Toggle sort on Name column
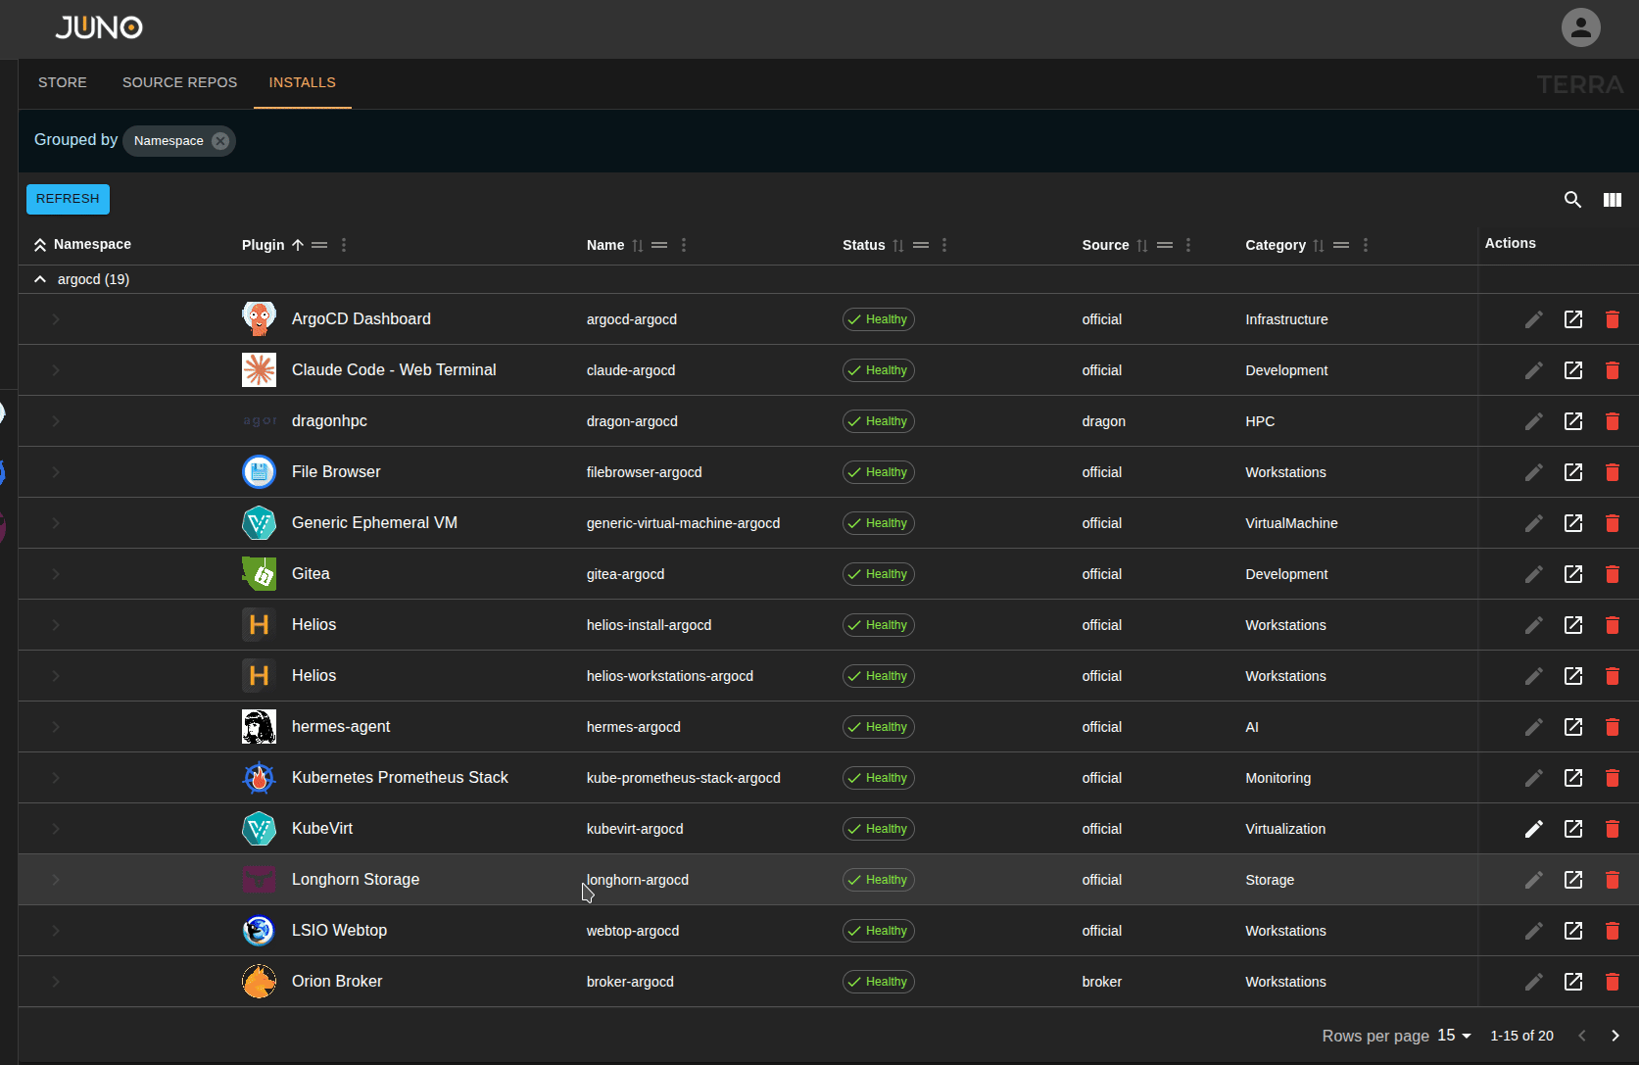The width and height of the screenshot is (1639, 1065). pyautogui.click(x=638, y=245)
